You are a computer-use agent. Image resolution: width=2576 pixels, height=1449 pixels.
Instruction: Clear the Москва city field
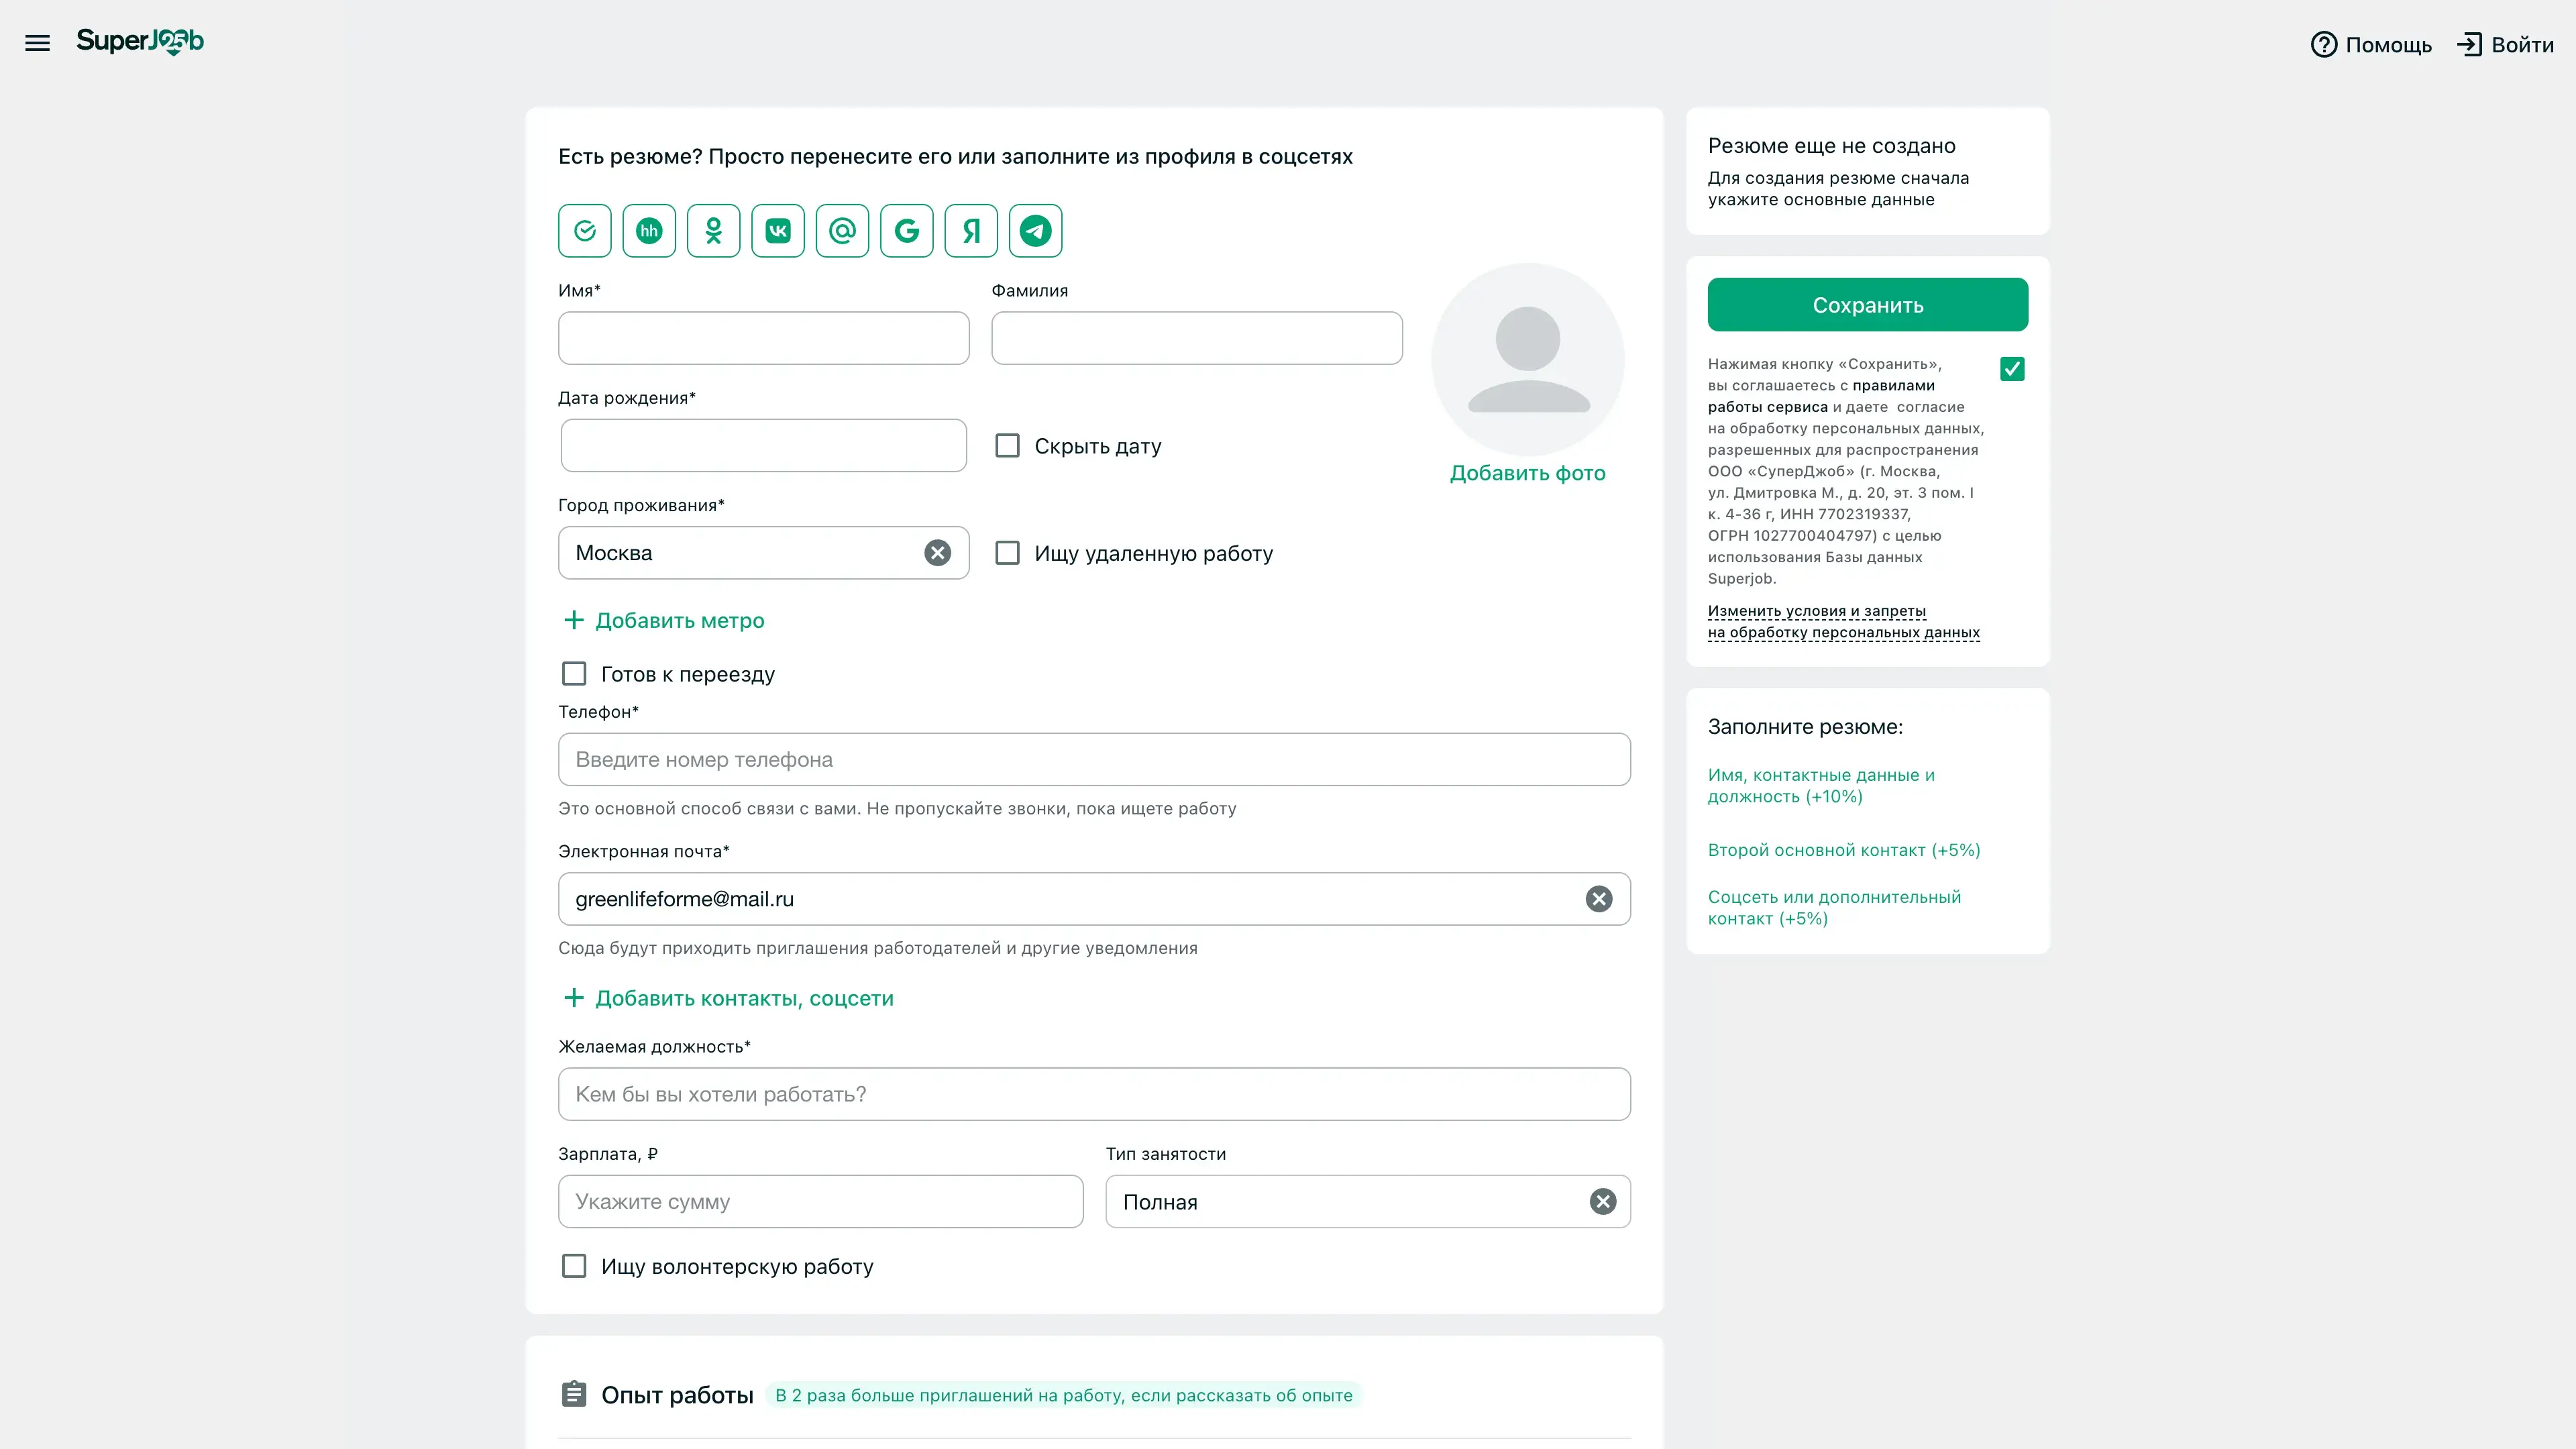(x=937, y=553)
